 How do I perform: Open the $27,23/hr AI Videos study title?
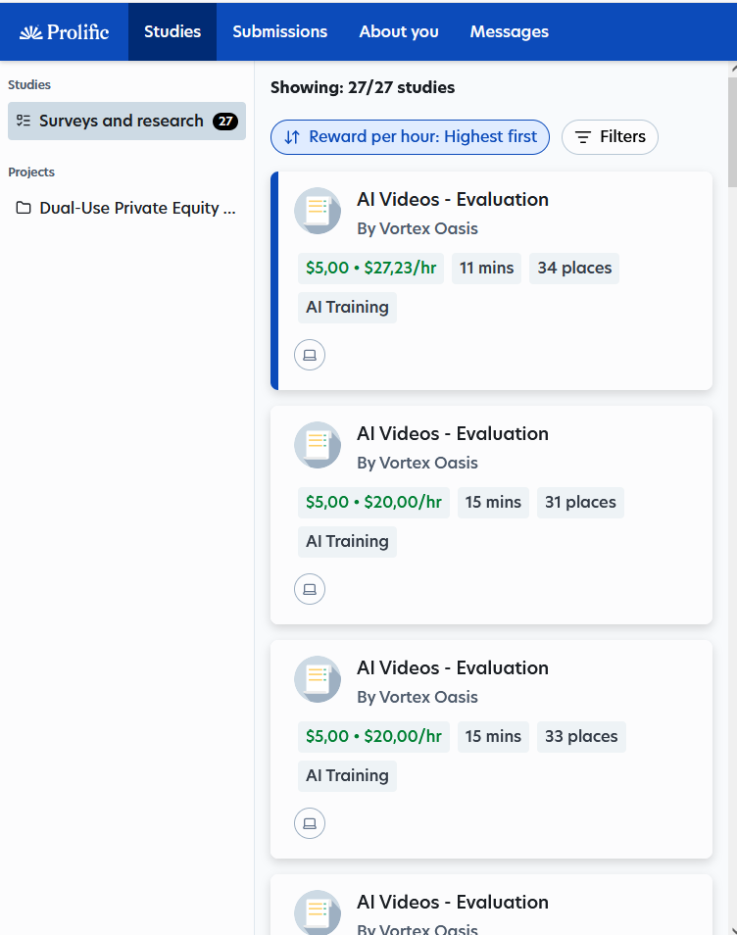point(453,199)
